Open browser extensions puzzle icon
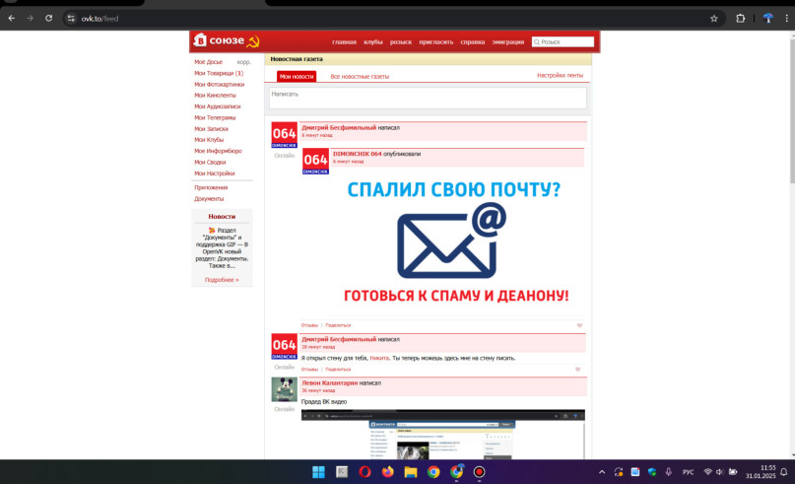The image size is (795, 484). (740, 19)
